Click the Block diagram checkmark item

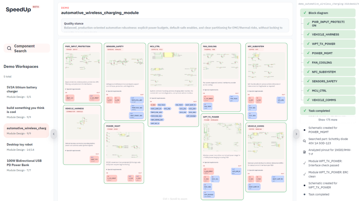[x=328, y=13]
